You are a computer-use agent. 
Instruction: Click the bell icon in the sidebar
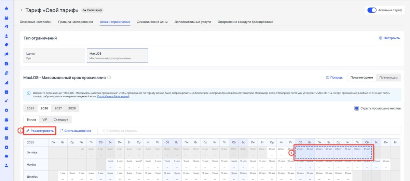coord(6,9)
